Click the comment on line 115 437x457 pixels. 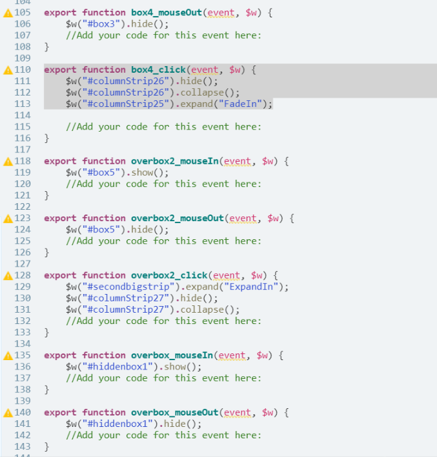pos(164,127)
